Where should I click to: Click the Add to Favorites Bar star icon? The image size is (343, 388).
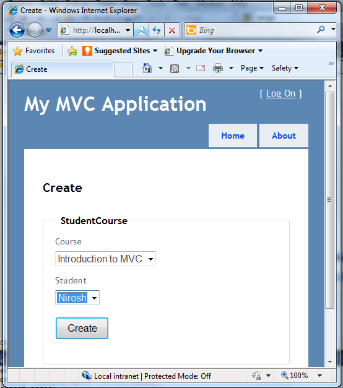[72, 51]
